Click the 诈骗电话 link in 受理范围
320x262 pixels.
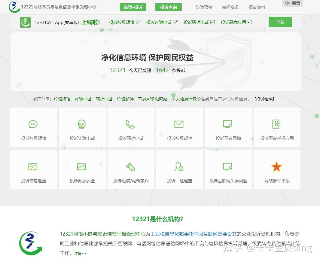[x=83, y=99]
